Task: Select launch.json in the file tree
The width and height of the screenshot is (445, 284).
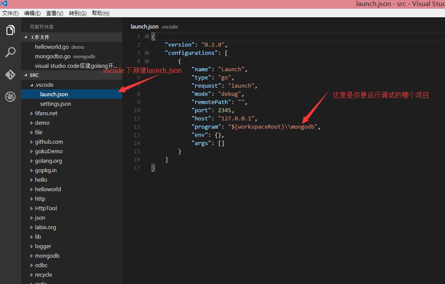Action: click(x=72, y=94)
